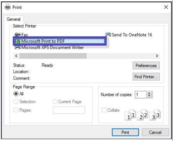Decrease the number of copies with the down arrow
Image resolution: width=173 pixels, height=141 pixels.
[x=149, y=96]
